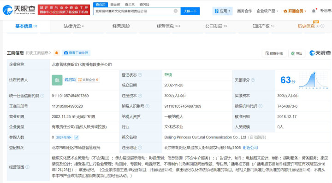Click the Tianyancha logo at top-left

coord(19,10)
